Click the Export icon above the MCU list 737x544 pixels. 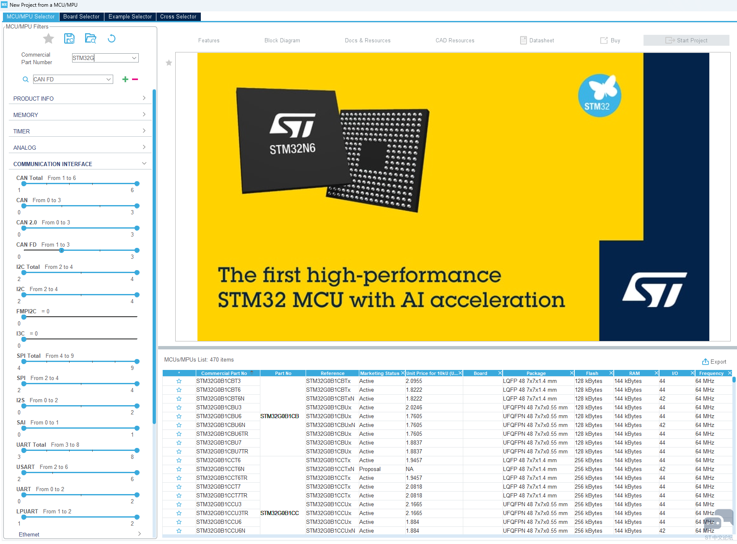(706, 362)
